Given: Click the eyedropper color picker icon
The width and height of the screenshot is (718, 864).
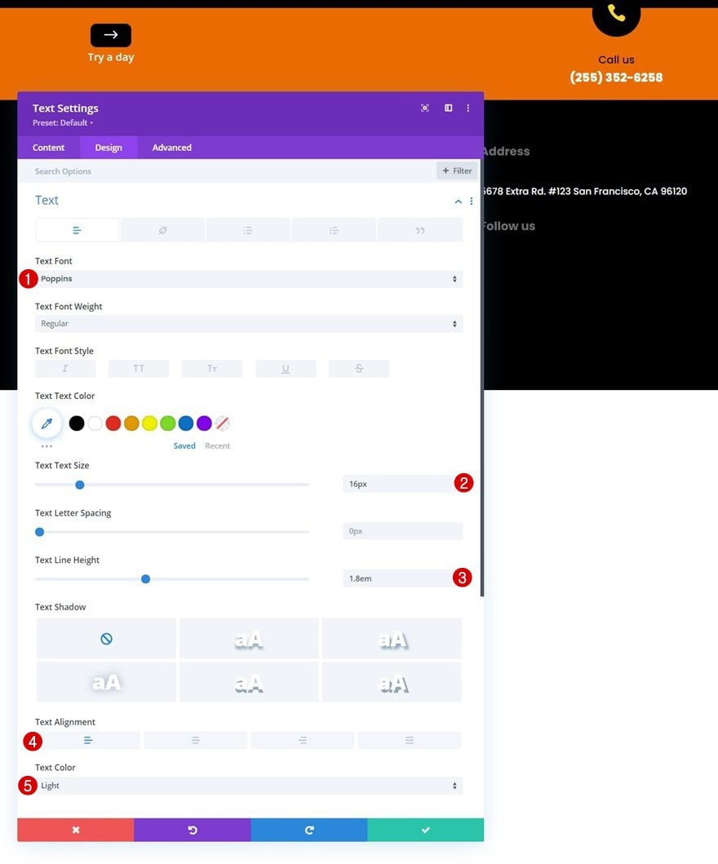Looking at the screenshot, I should coord(47,423).
